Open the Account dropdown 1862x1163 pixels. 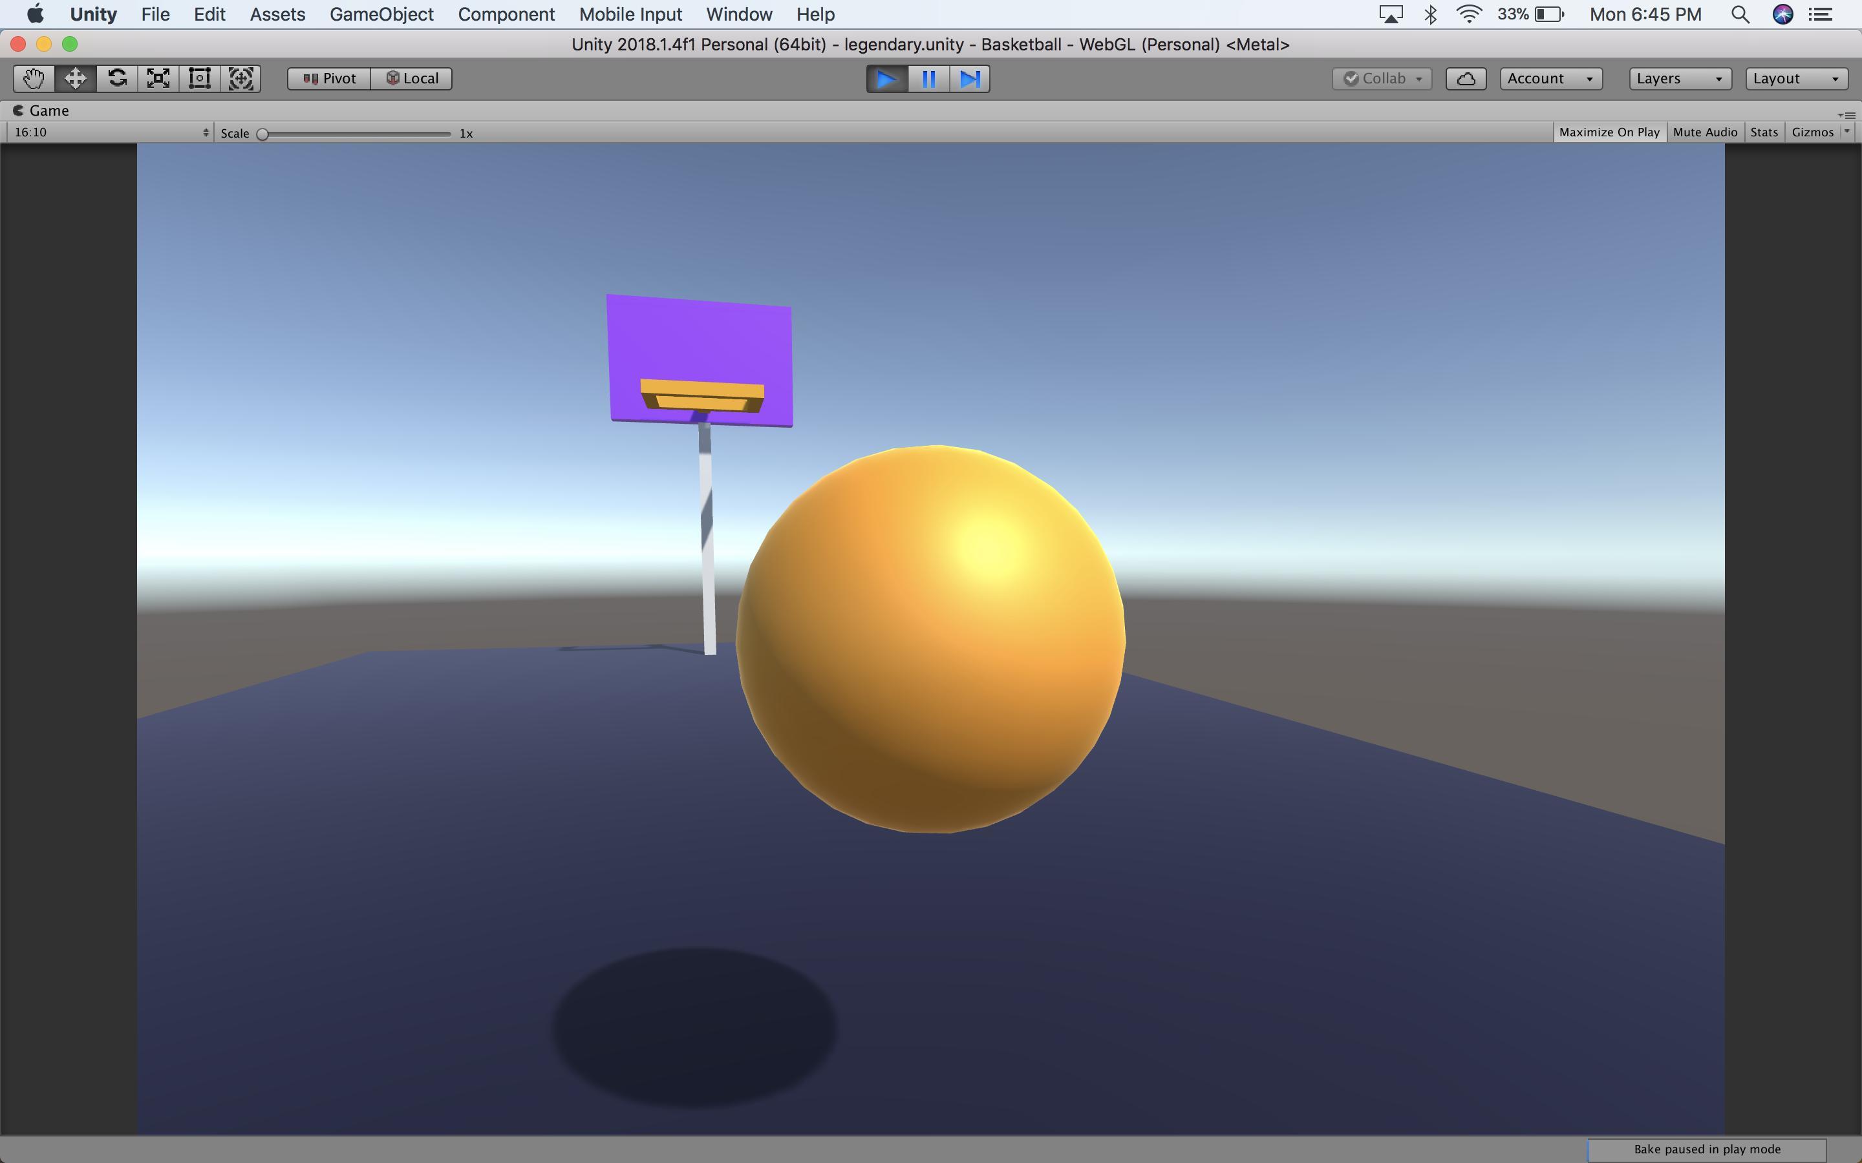[1551, 78]
